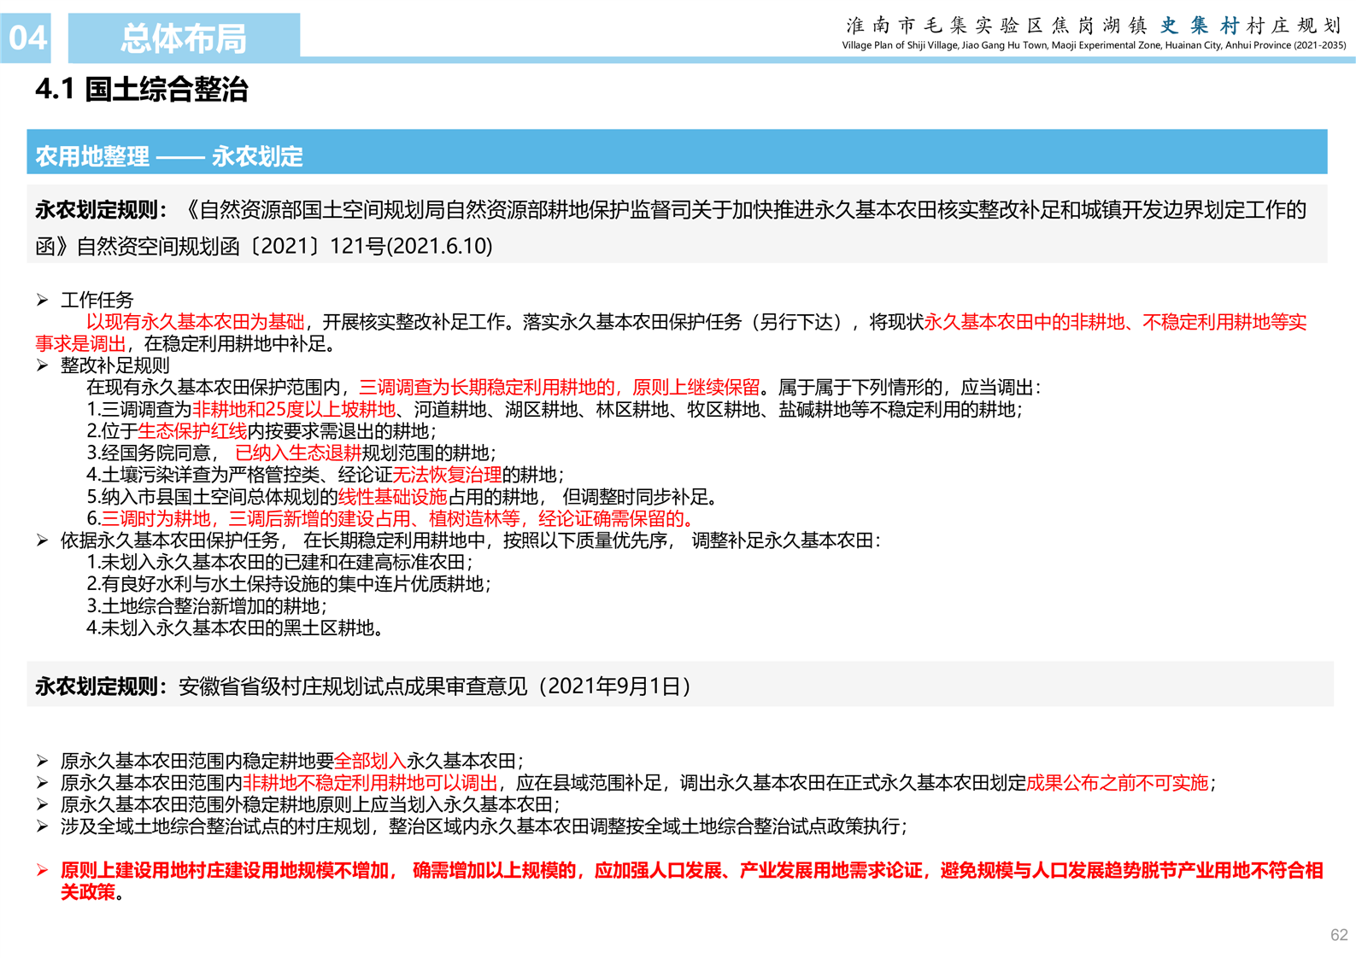Click the arrow bullet before 原永久基本农田范围内稳定耕地
The height and width of the screenshot is (958, 1356).
click(42, 760)
